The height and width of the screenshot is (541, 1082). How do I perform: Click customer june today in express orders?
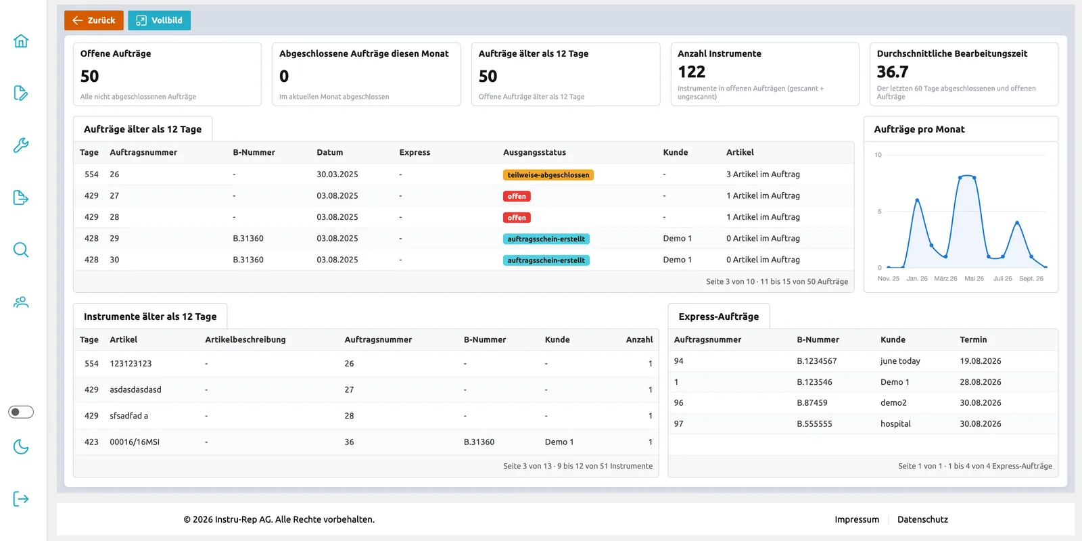900,361
